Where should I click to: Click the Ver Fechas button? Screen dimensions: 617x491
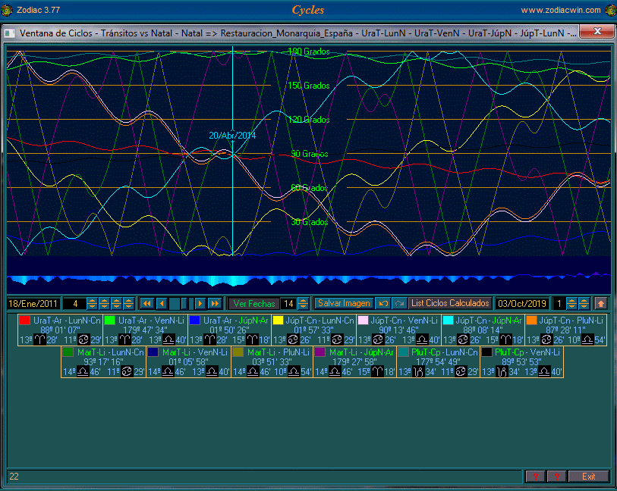click(254, 304)
